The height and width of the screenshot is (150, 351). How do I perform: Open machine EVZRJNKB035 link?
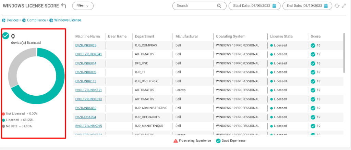(86, 45)
